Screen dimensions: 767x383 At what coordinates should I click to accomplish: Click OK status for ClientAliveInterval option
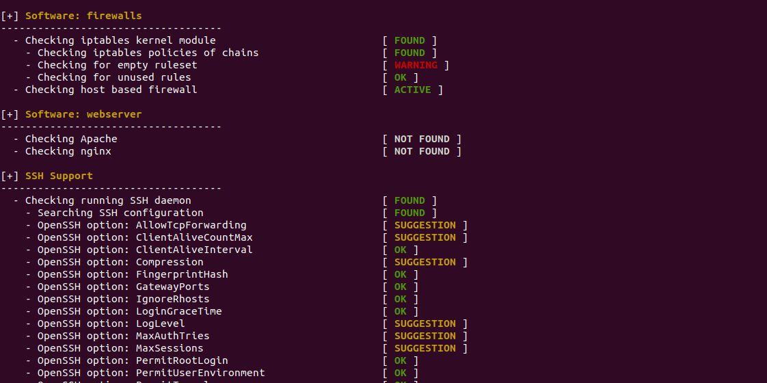click(401, 250)
